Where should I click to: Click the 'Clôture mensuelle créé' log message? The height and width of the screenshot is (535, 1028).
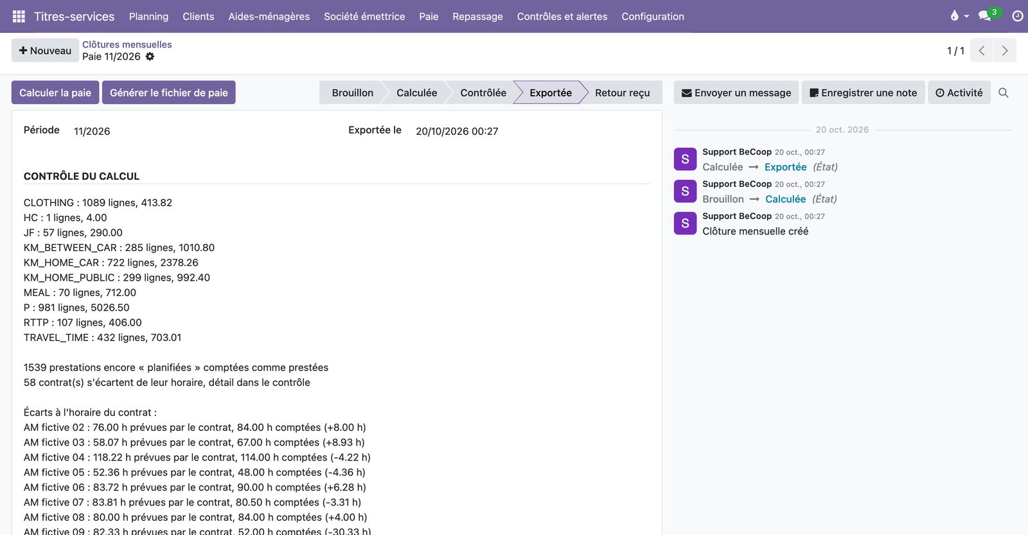click(x=756, y=231)
